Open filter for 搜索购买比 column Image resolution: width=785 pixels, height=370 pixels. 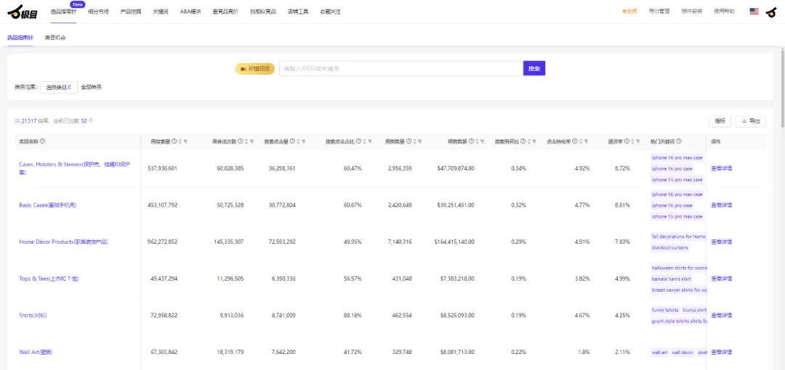(x=534, y=141)
